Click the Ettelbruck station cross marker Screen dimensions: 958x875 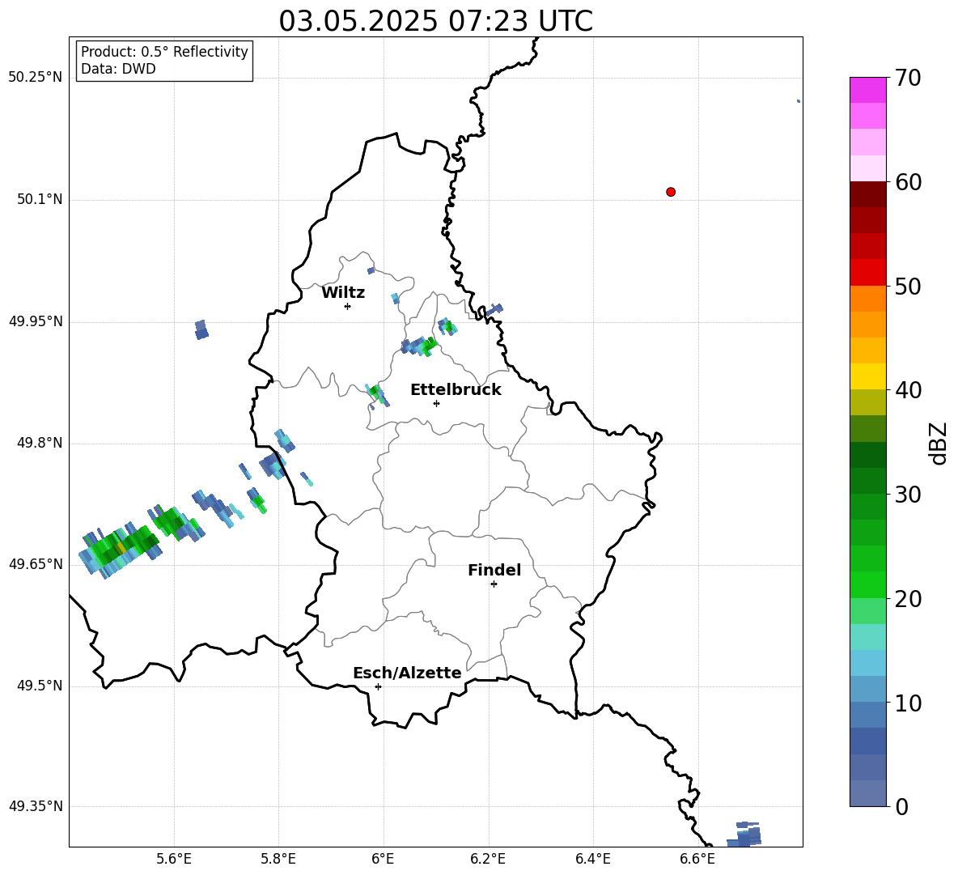pos(436,403)
